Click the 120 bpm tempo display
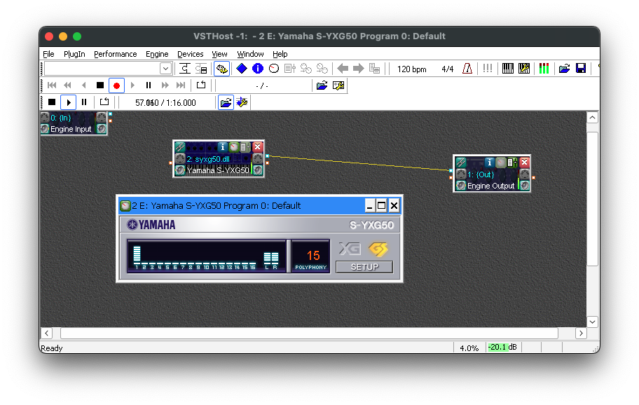The width and height of the screenshot is (639, 405). point(411,69)
